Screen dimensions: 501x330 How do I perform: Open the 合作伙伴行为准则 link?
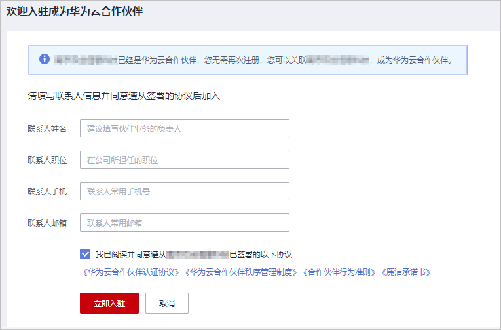click(x=339, y=272)
